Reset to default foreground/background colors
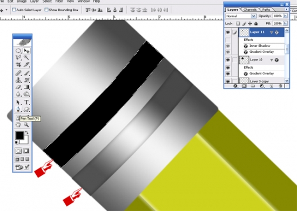Viewport: 297px width, 211px height. pos(17,142)
